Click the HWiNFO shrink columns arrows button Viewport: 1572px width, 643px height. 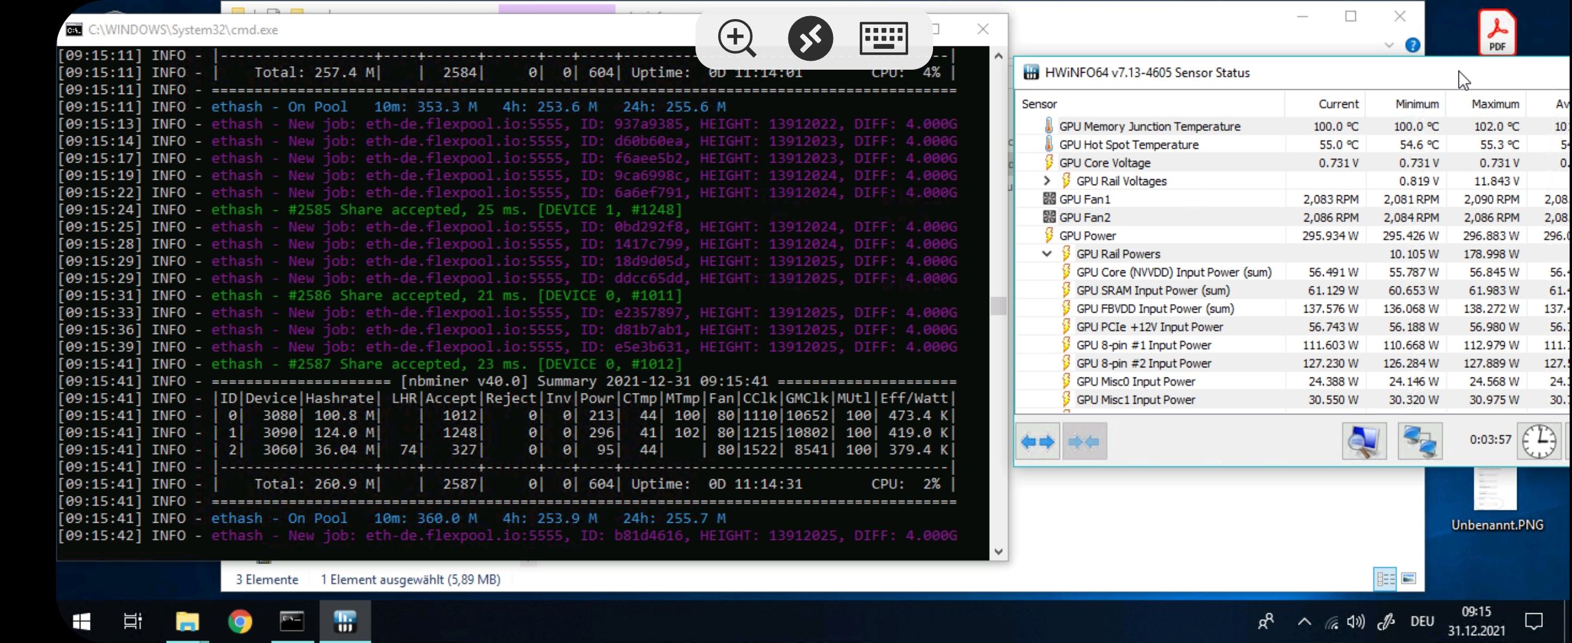coord(1084,441)
